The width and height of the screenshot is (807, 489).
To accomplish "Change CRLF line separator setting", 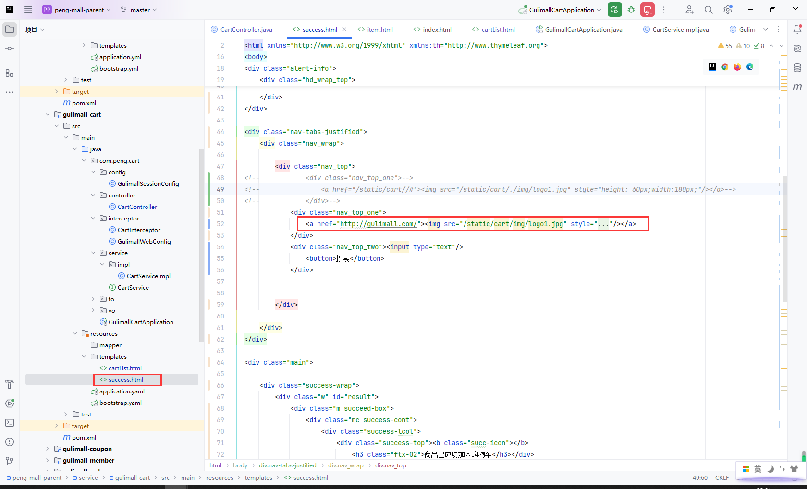I will pyautogui.click(x=721, y=477).
